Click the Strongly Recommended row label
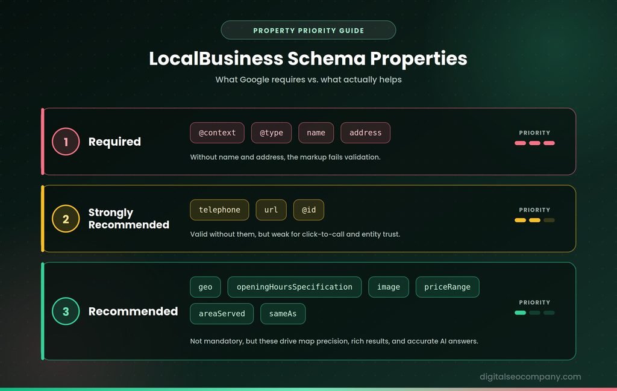The width and height of the screenshot is (617, 391). point(129,219)
